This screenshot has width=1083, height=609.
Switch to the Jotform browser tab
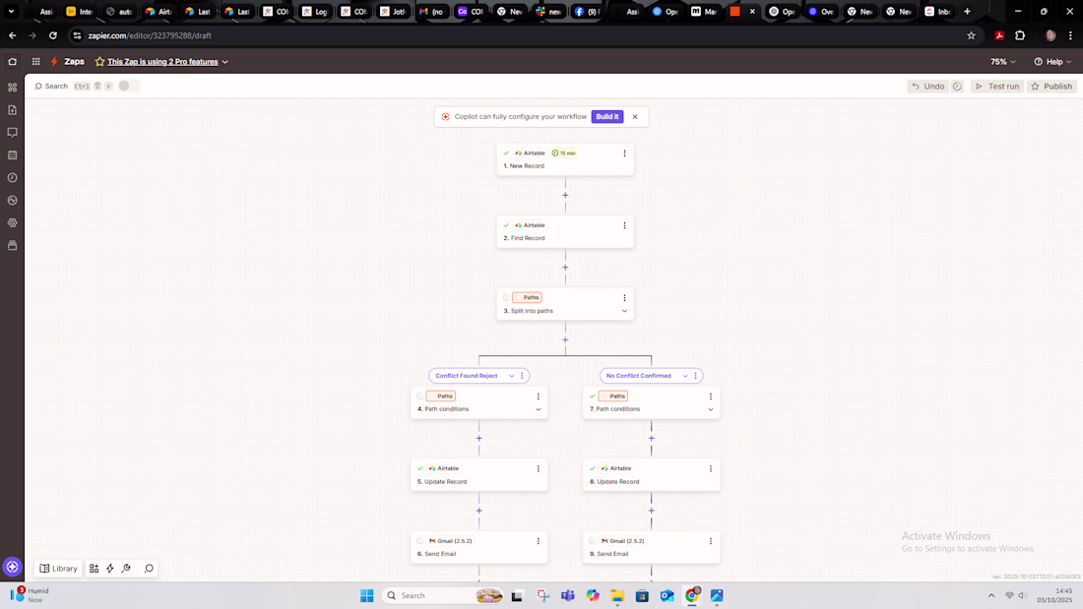393,12
